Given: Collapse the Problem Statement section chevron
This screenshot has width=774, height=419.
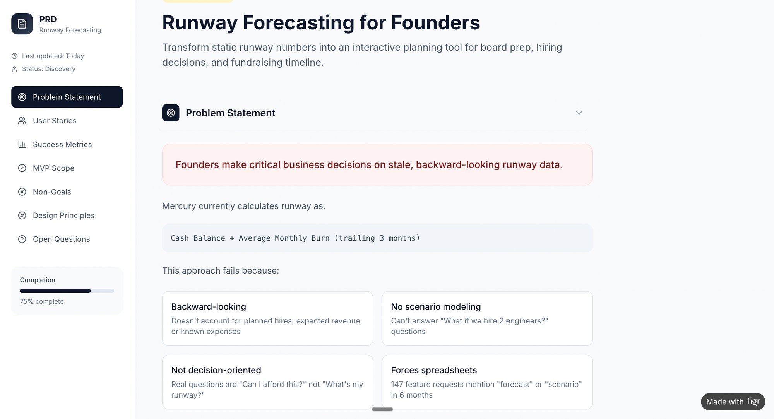Looking at the screenshot, I should tap(579, 113).
